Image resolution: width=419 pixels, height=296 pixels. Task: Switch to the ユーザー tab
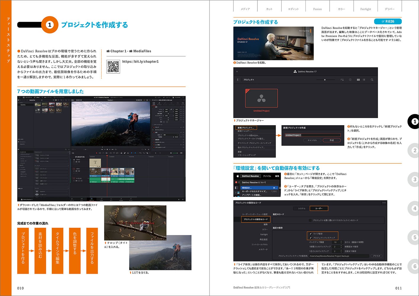click(319, 208)
